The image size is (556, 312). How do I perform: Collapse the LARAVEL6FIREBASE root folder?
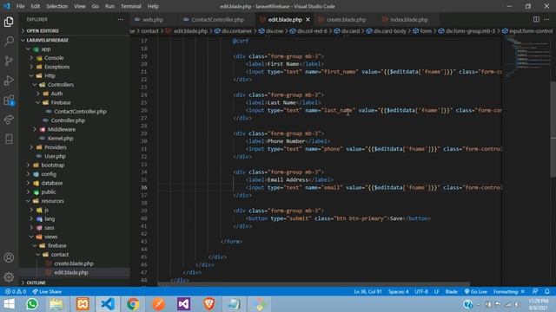[47, 40]
